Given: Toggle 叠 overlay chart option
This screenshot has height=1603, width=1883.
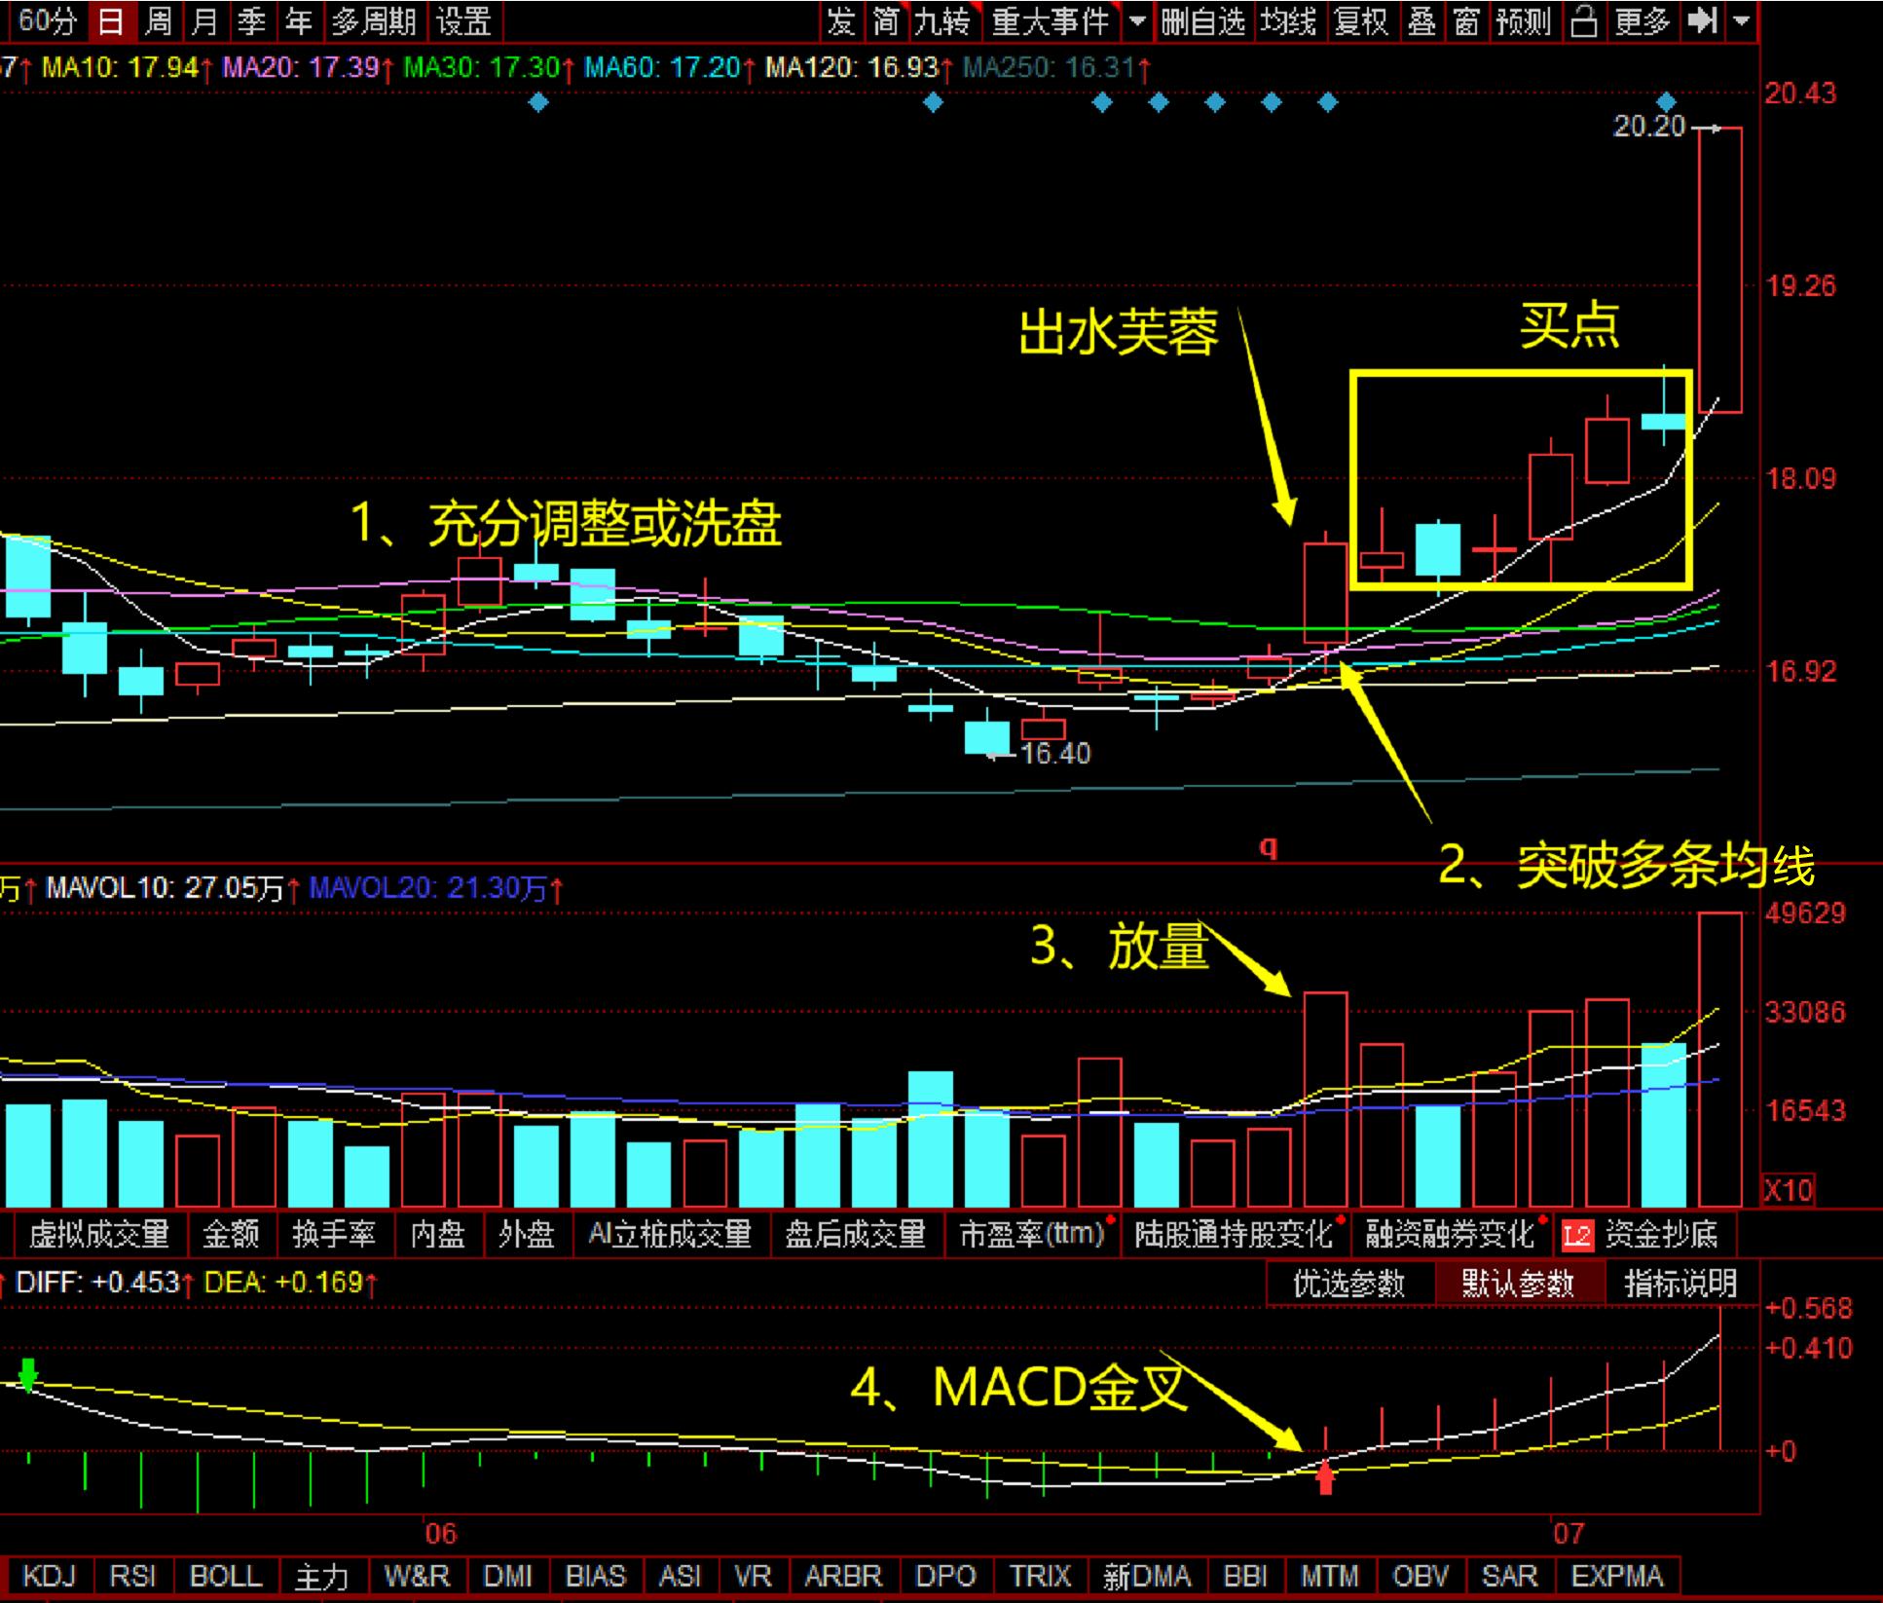Looking at the screenshot, I should (x=1421, y=21).
